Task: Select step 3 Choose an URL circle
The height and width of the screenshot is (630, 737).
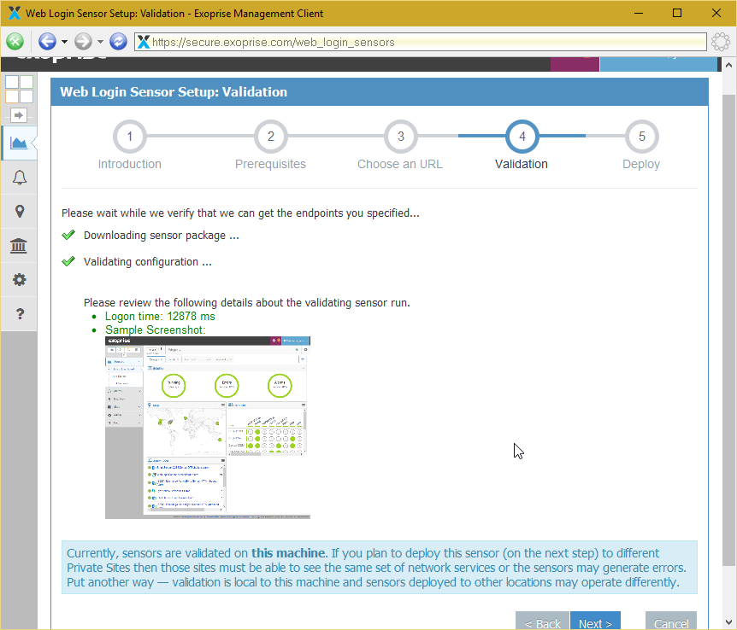Action: tap(400, 137)
